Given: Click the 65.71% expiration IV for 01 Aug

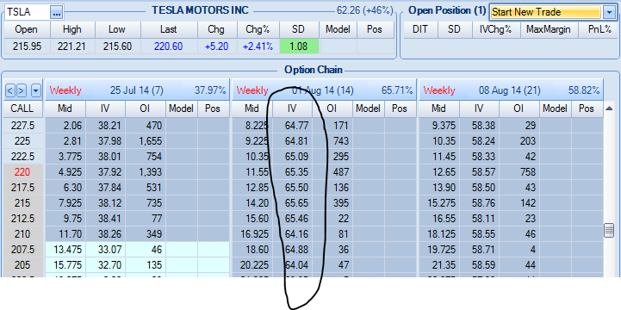Looking at the screenshot, I should point(397,90).
